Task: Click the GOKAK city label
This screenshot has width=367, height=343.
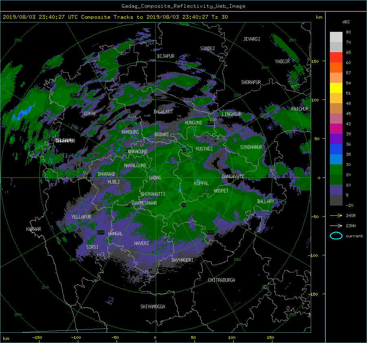Action: 90,113
